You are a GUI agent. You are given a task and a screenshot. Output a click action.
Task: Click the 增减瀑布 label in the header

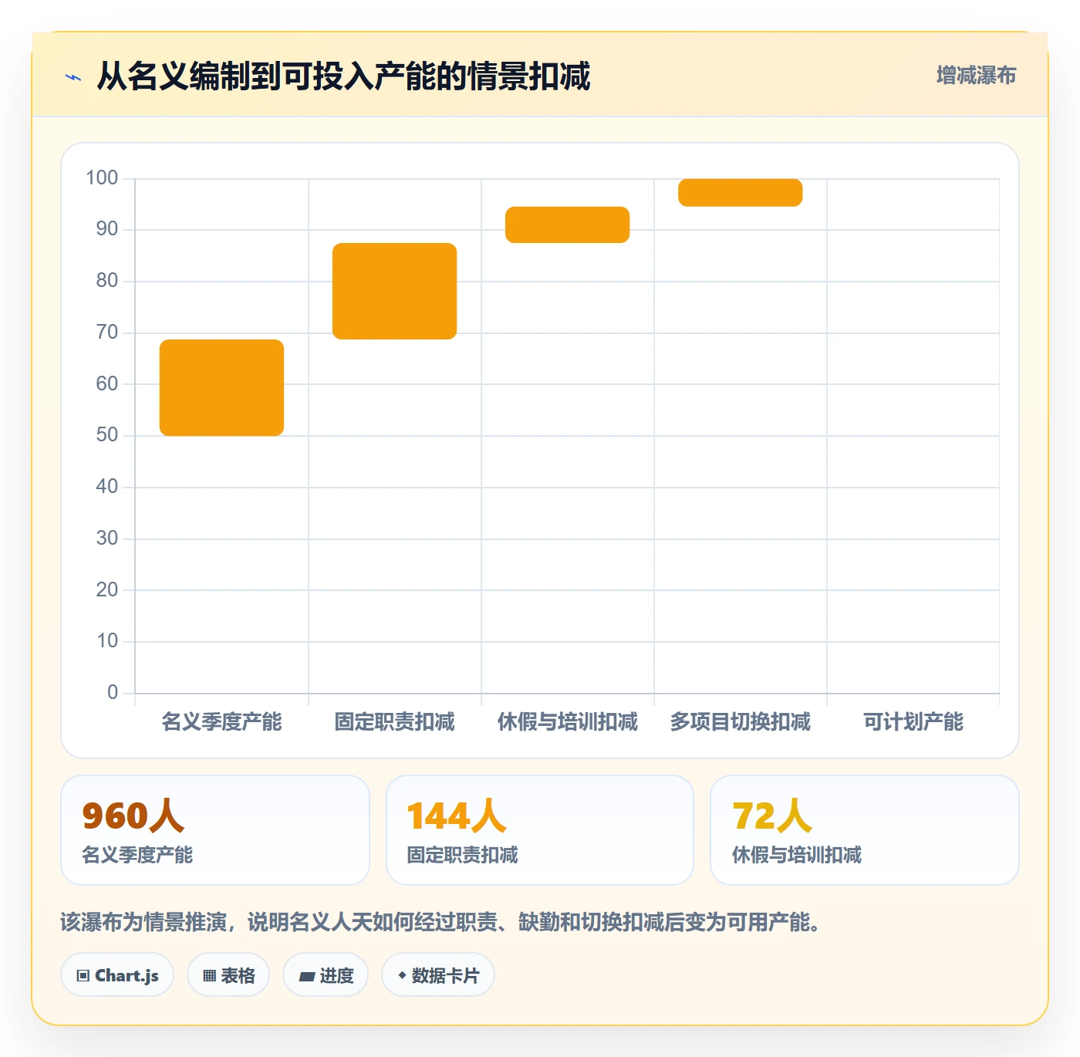tap(976, 76)
